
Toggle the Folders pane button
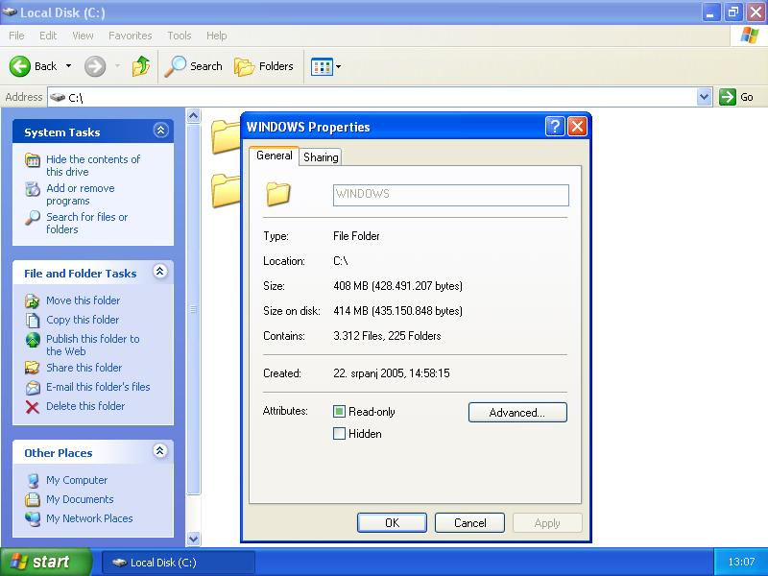[x=264, y=66]
